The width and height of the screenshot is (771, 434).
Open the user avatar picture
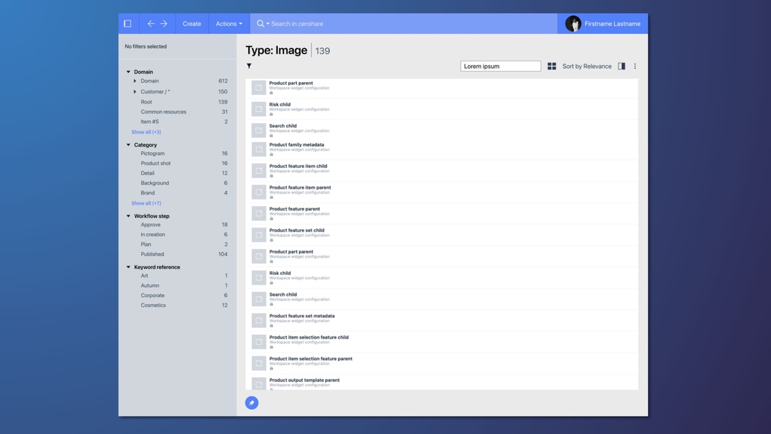573,23
